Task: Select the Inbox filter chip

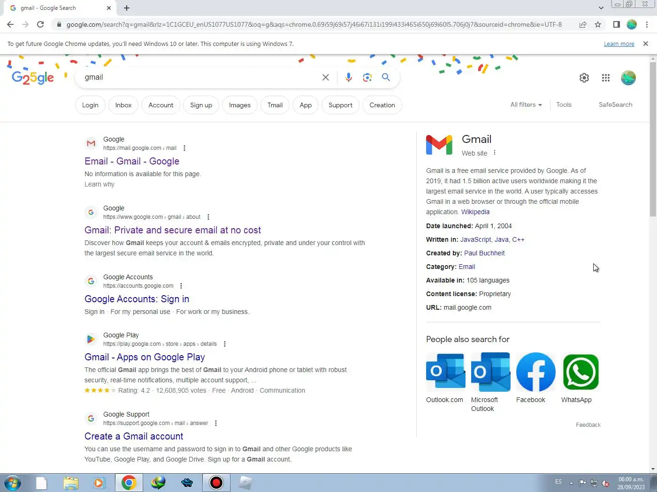Action: tap(123, 105)
